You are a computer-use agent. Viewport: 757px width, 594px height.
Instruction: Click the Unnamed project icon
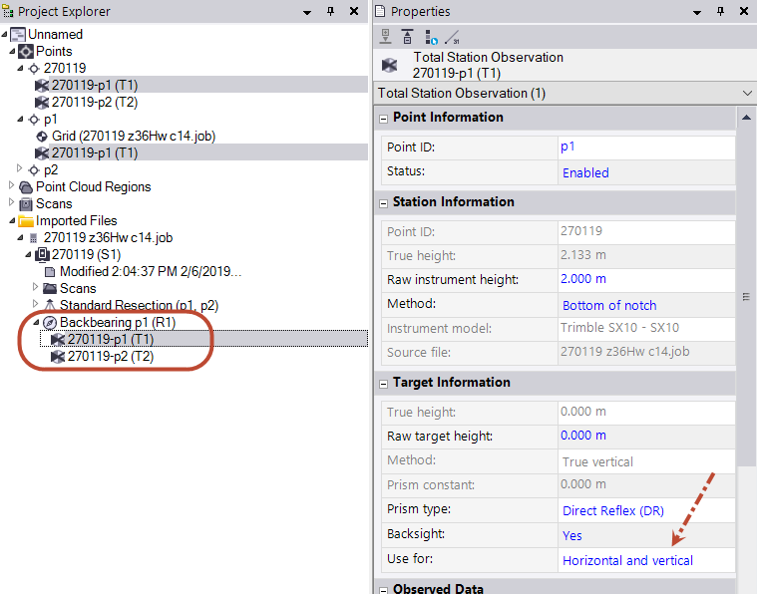(18, 34)
